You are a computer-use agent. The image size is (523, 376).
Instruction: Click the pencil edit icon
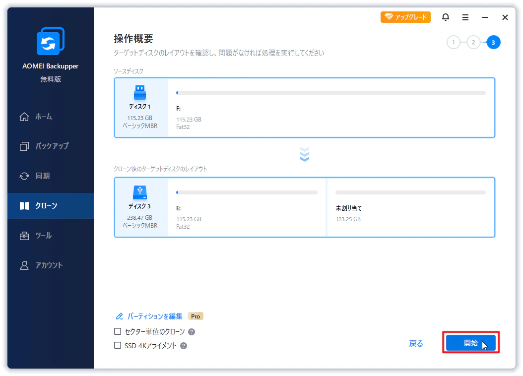[x=120, y=316]
